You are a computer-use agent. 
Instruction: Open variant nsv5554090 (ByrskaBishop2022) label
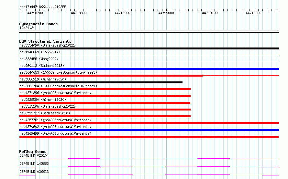point(48,45)
